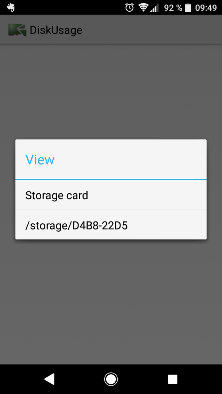Tap the battery icon in status bar
The image size is (222, 394).
pos(188,8)
